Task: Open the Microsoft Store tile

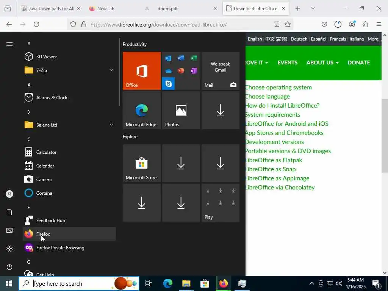Action: pos(142,163)
